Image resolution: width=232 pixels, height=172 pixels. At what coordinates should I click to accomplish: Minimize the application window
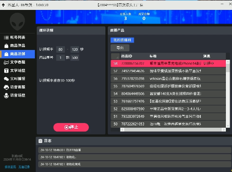pyautogui.click(x=222, y=4)
